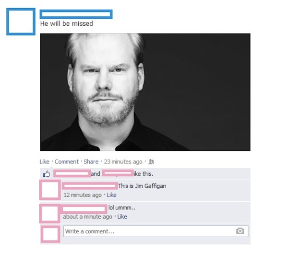Open the post author's profile picture
The width and height of the screenshot is (288, 254).
click(21, 22)
